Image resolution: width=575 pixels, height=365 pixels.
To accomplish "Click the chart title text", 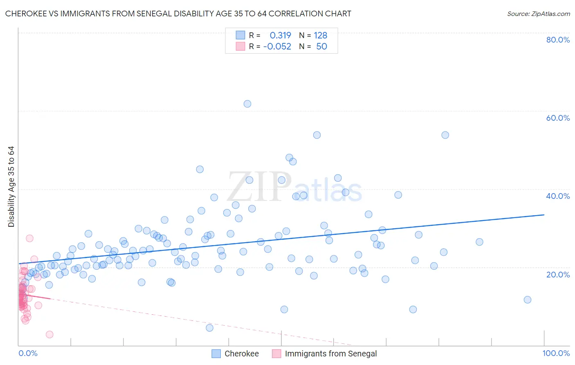I will [x=178, y=14].
